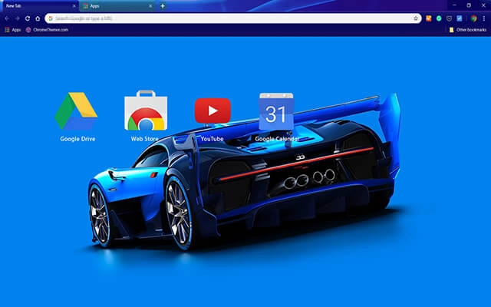Open a new tab with plus button
Image resolution: width=491 pixels, height=307 pixels.
[163, 5]
